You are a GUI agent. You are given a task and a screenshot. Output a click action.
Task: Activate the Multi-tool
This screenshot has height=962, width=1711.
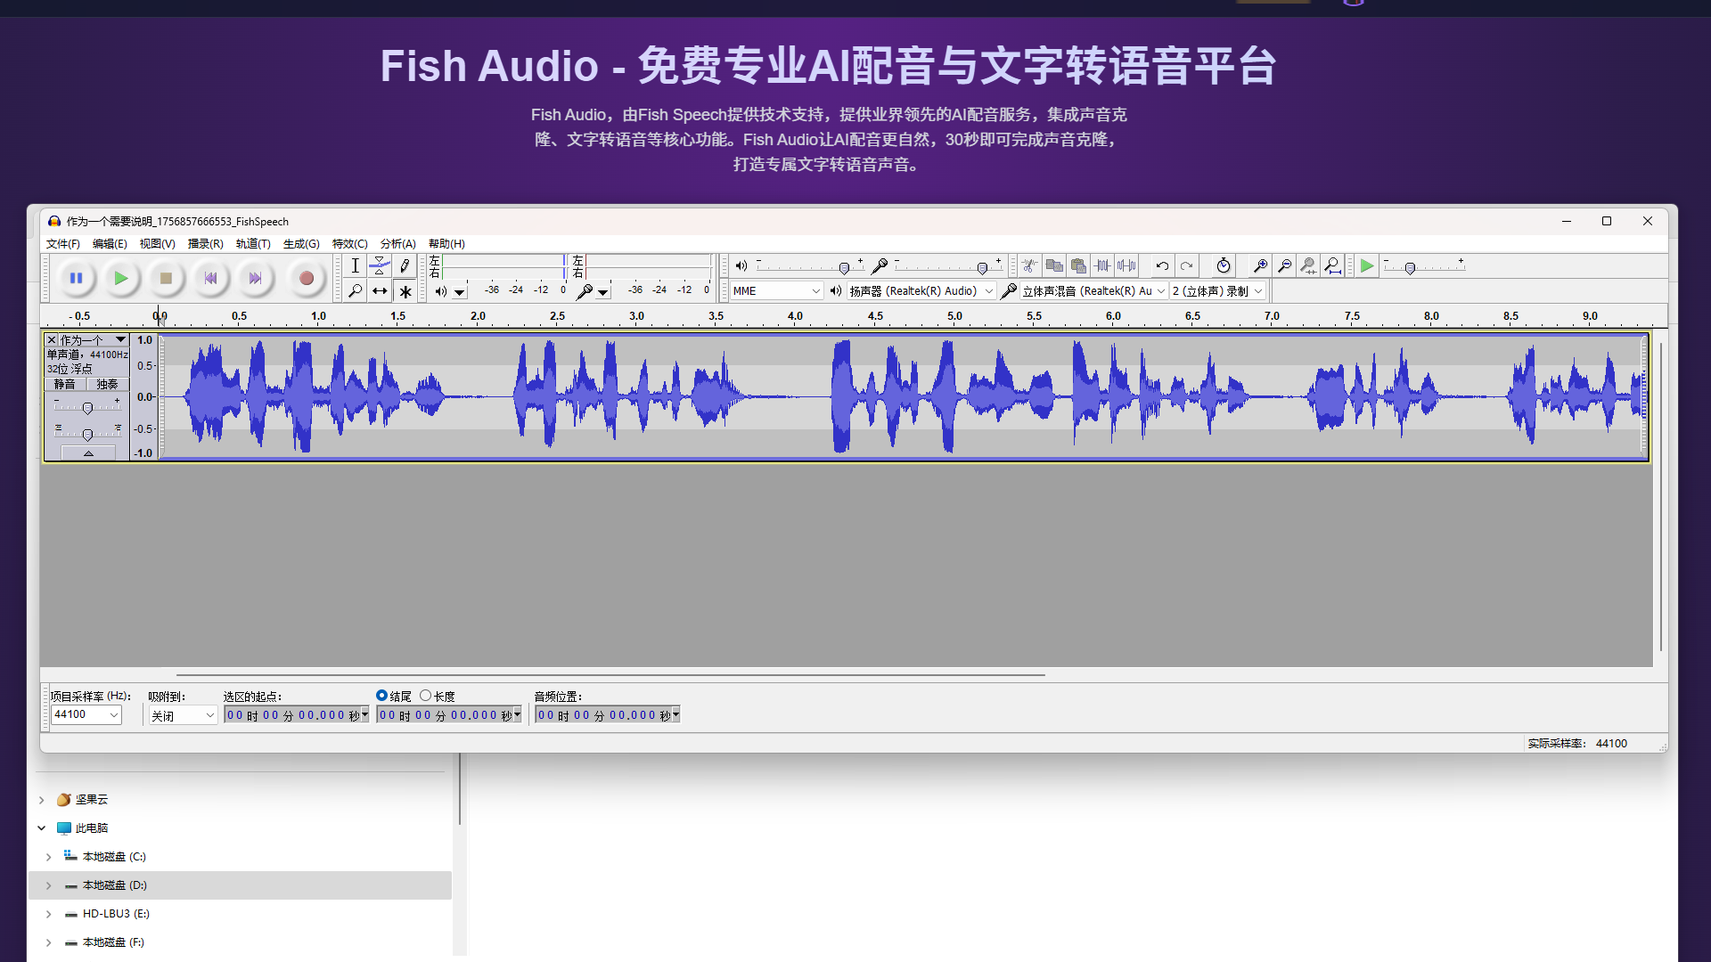coord(405,290)
